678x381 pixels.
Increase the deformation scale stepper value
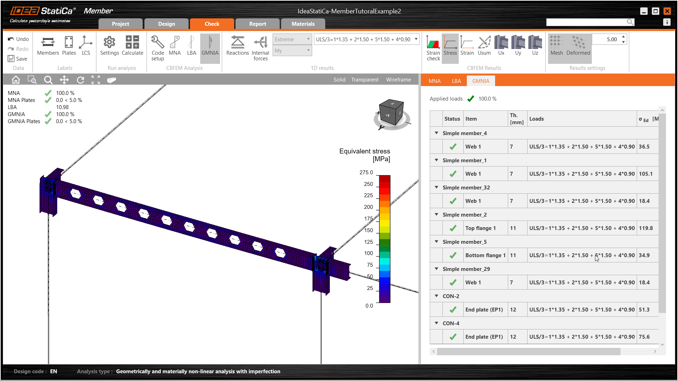click(x=623, y=37)
